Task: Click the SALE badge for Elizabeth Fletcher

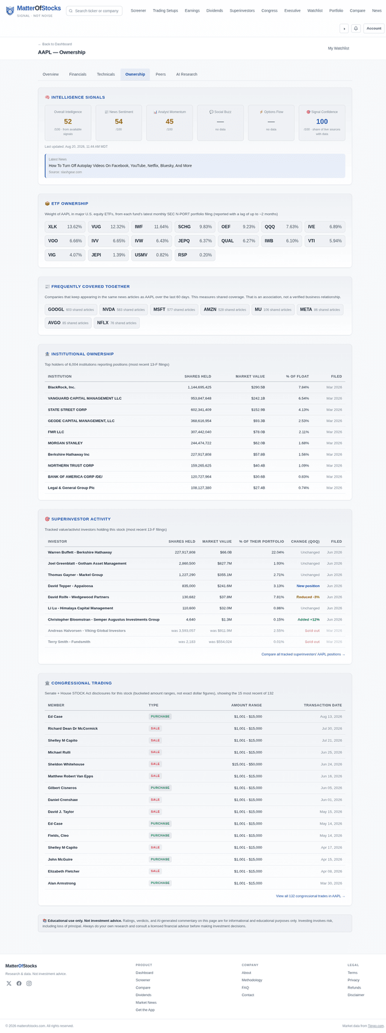Action: (x=156, y=871)
